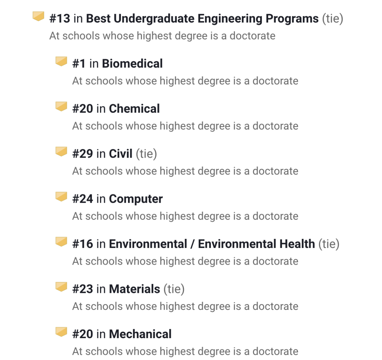Click the badge icon next to #29 Civil
Viewport: 382px width, 360px height.
pyautogui.click(x=61, y=152)
